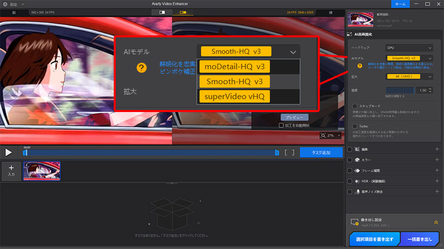Click the フレーム補間 diamond icon
Screen dimensions: 444x249
pos(357,171)
